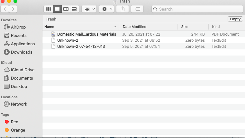This screenshot has width=245, height=138.
Task: Switch to column view in toolbar
Action: point(66,9)
